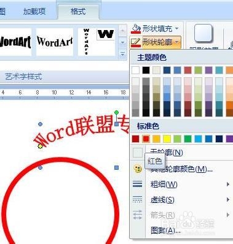Open the 格式 ribbon tab
The image size is (233, 244).
coord(78,12)
